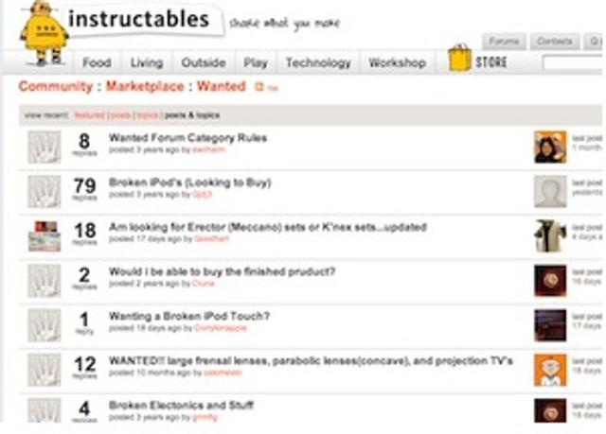The image size is (606, 434).
Task: Click last poster avatar for Forum Category Rules
Action: point(550,147)
